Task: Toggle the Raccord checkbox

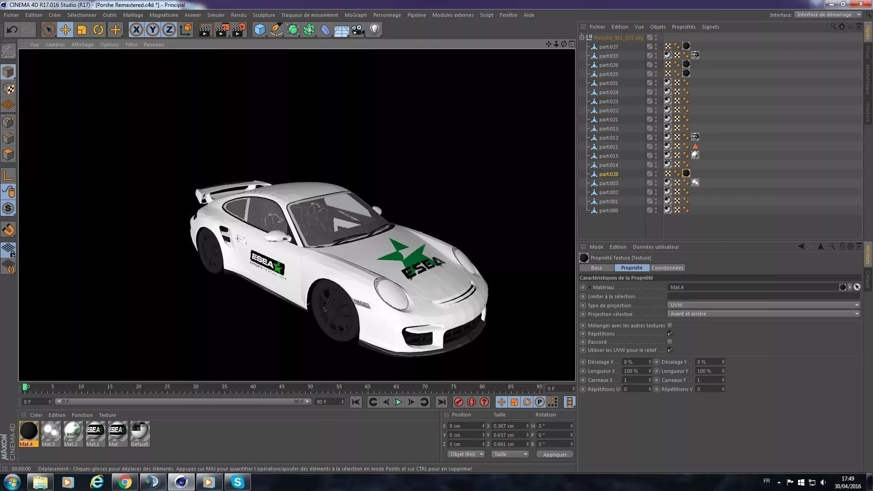Action: (x=670, y=342)
